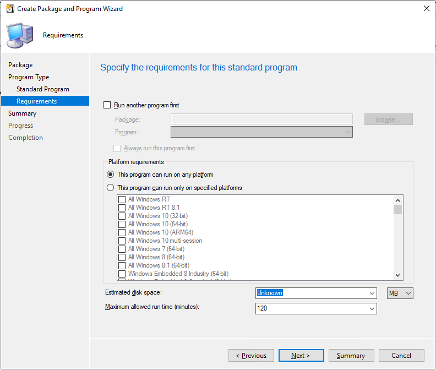Enable Run another program first checkbox
The height and width of the screenshot is (370, 436).
pyautogui.click(x=107, y=105)
